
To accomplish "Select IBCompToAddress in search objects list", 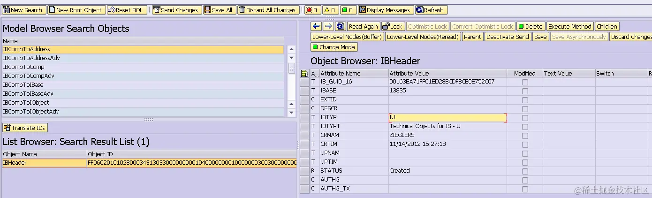I will click(143, 49).
